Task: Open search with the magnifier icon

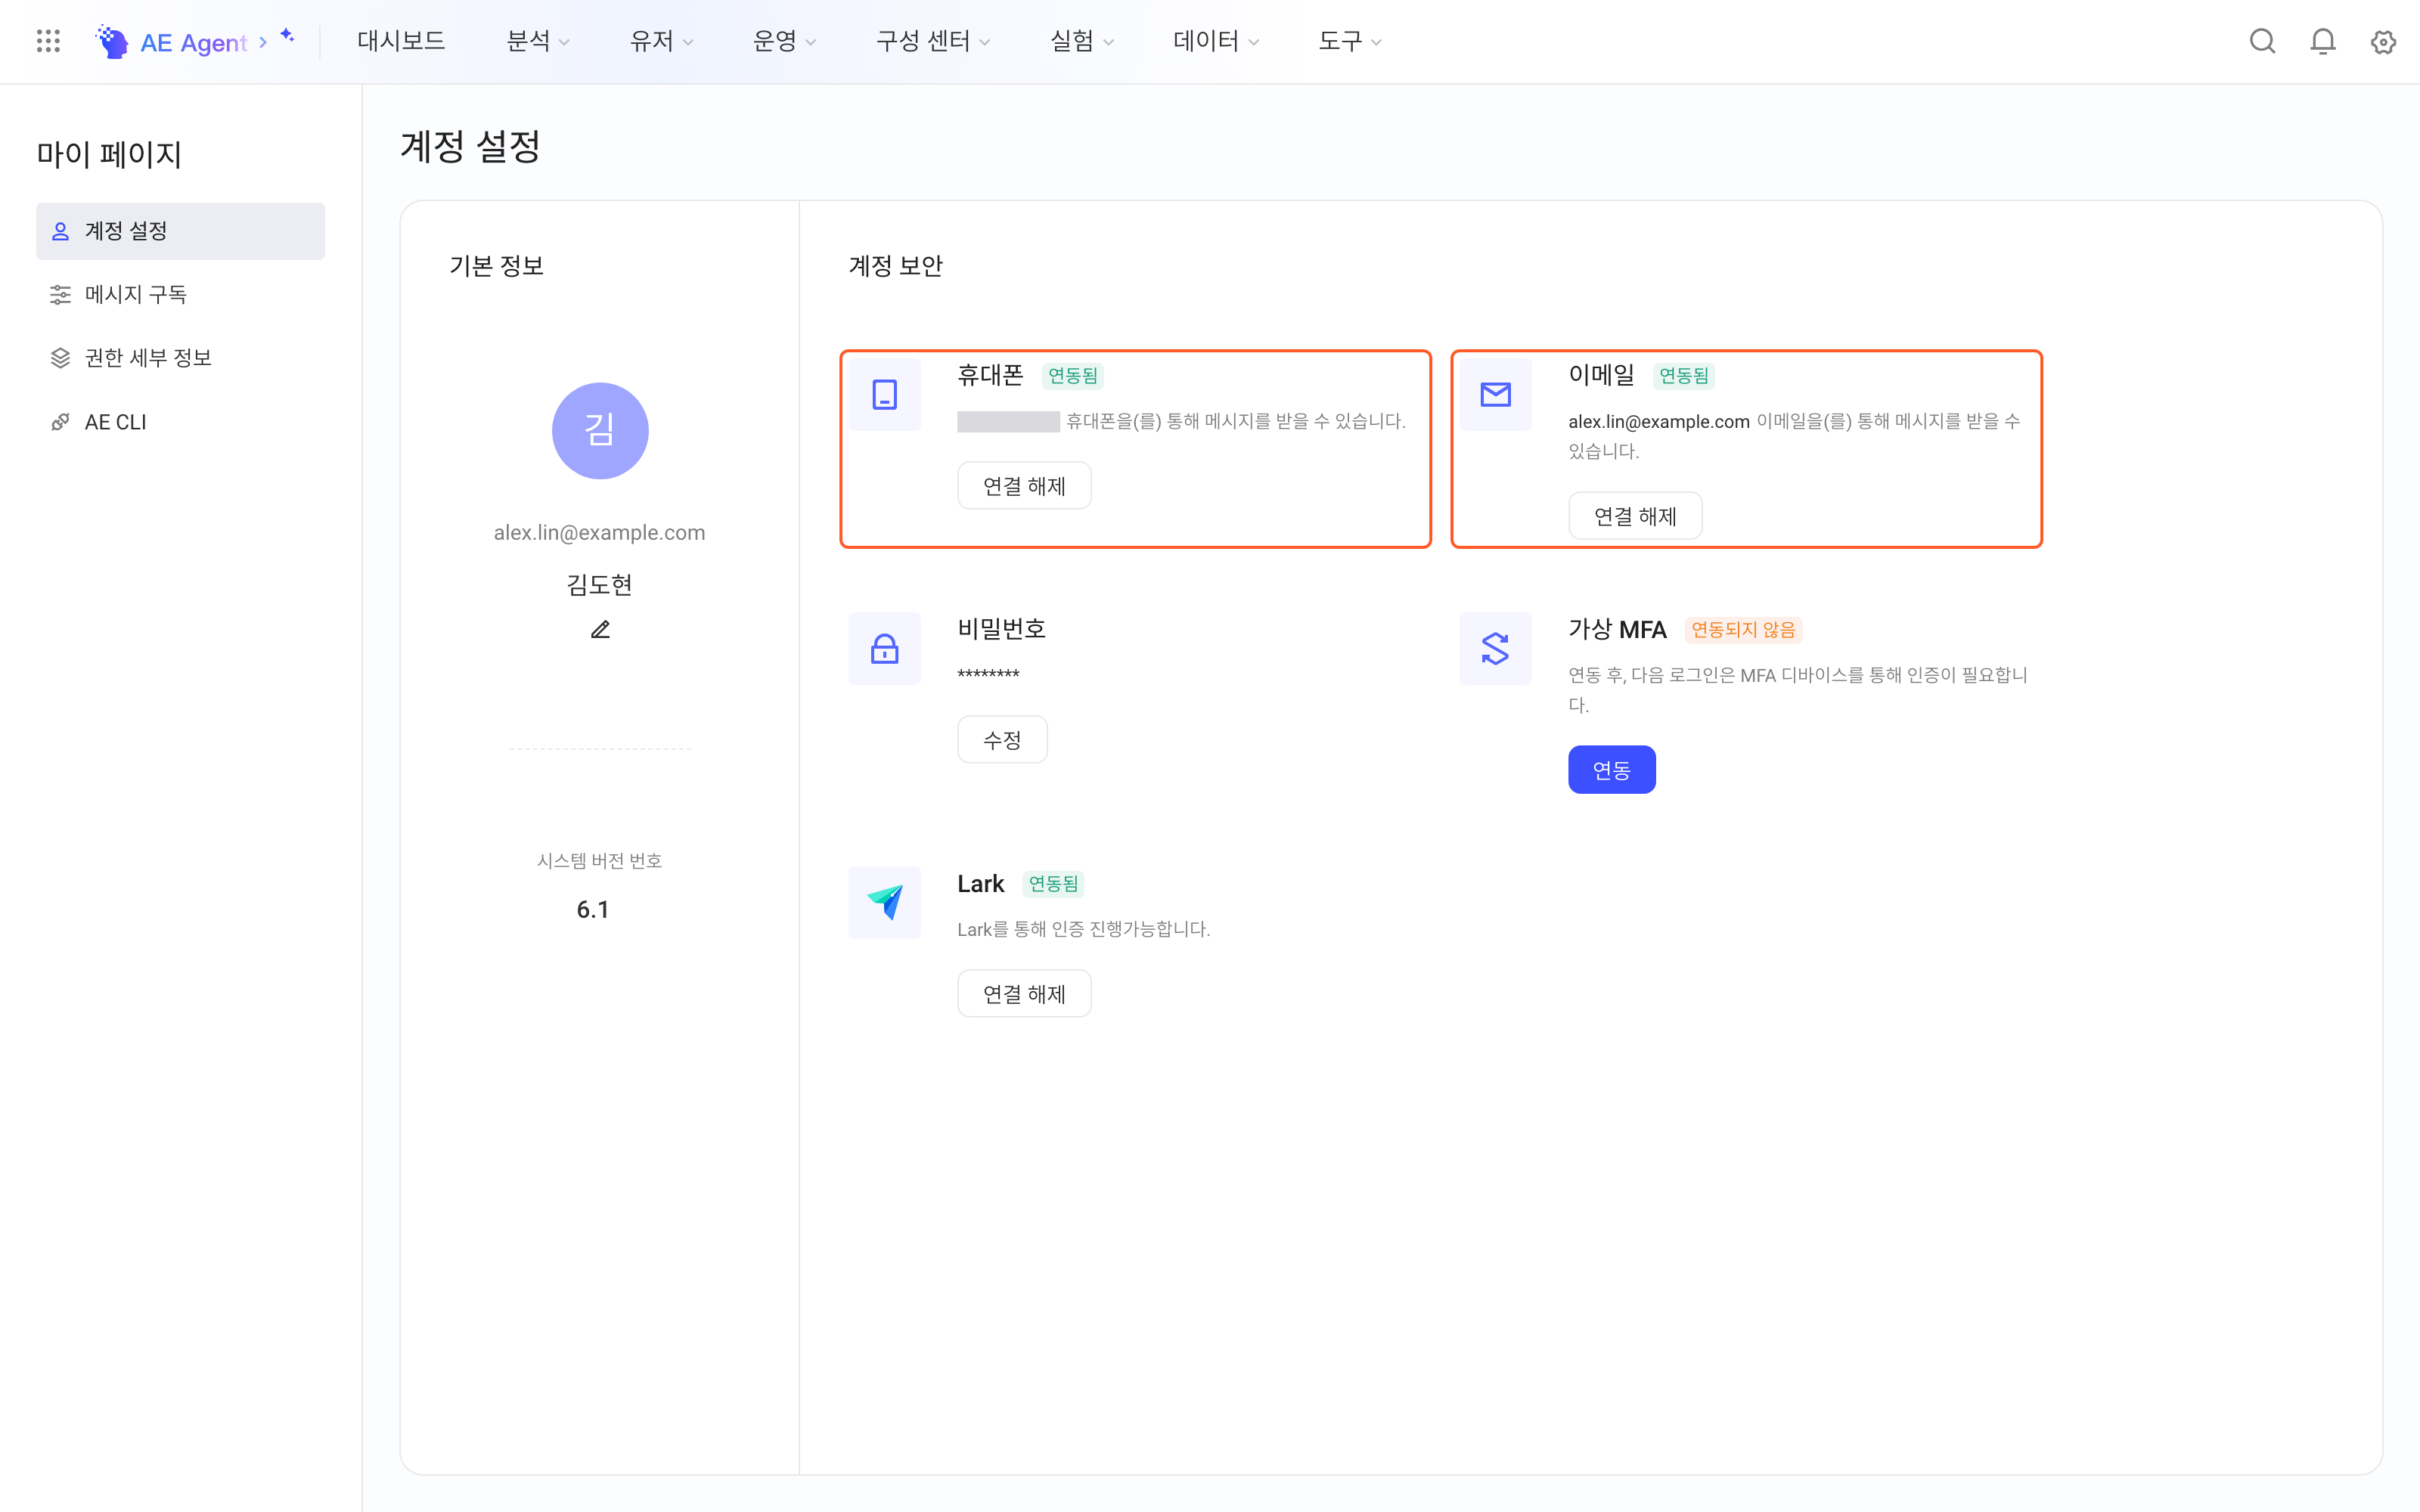Action: (x=2262, y=41)
